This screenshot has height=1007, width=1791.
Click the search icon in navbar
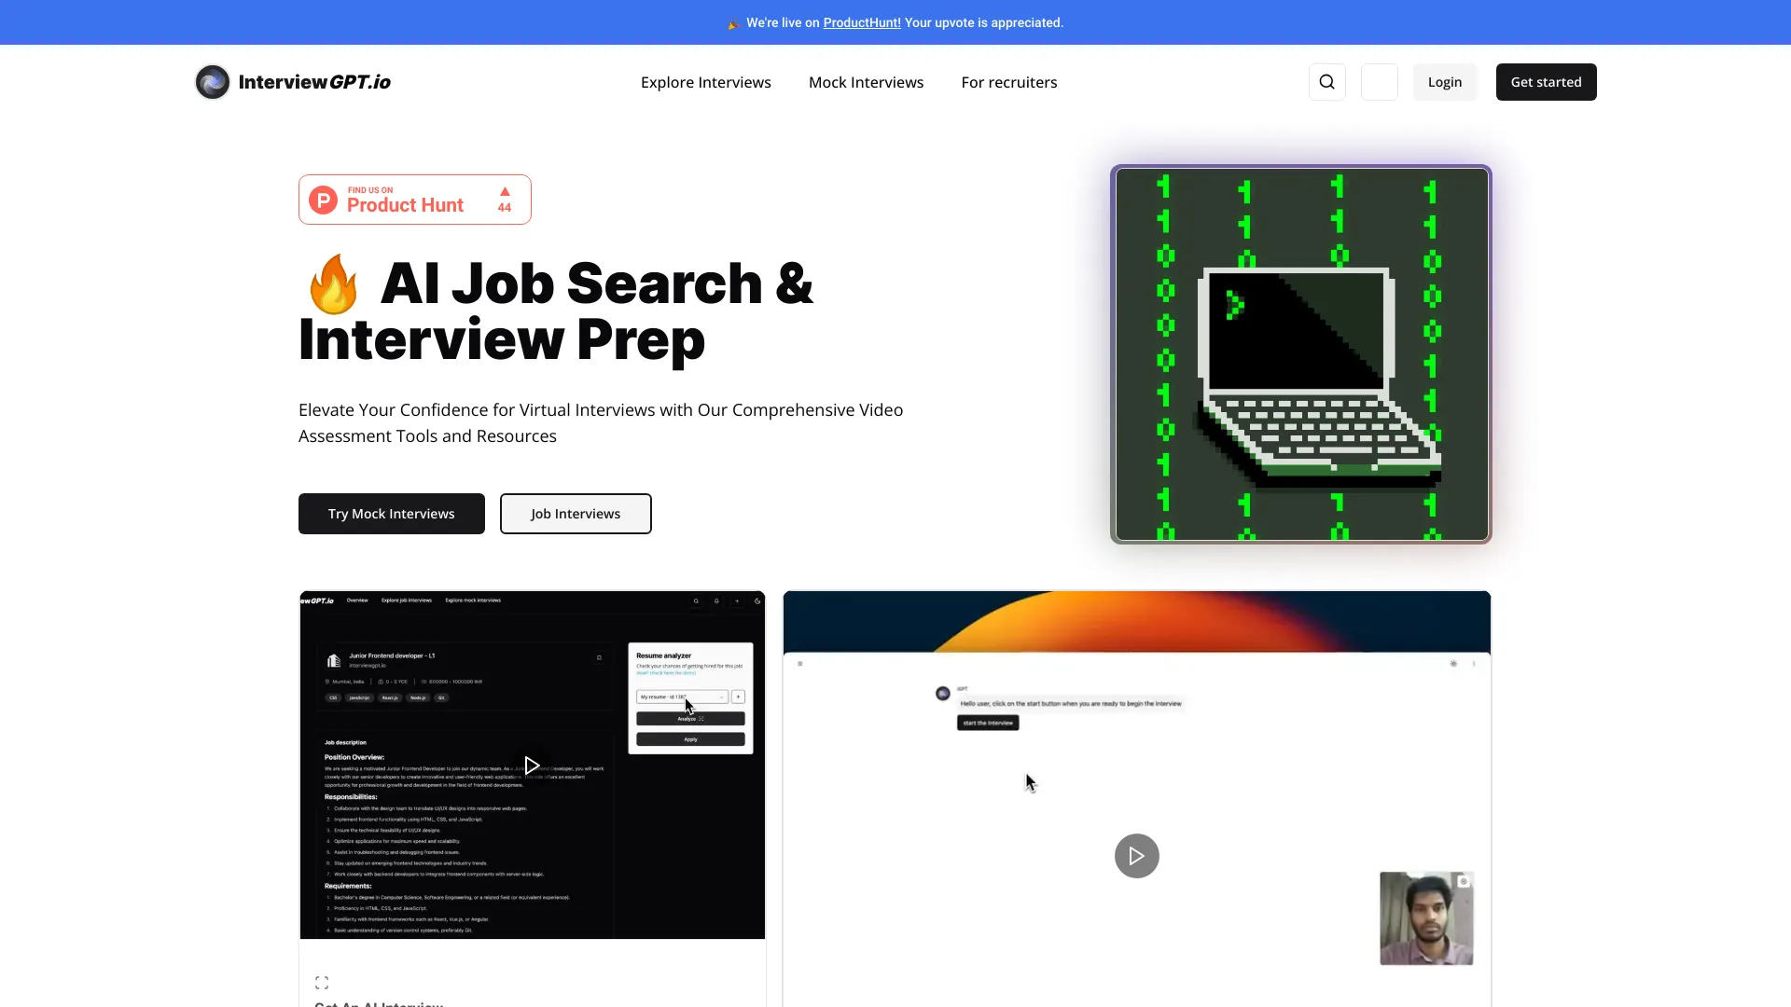pos(1326,81)
